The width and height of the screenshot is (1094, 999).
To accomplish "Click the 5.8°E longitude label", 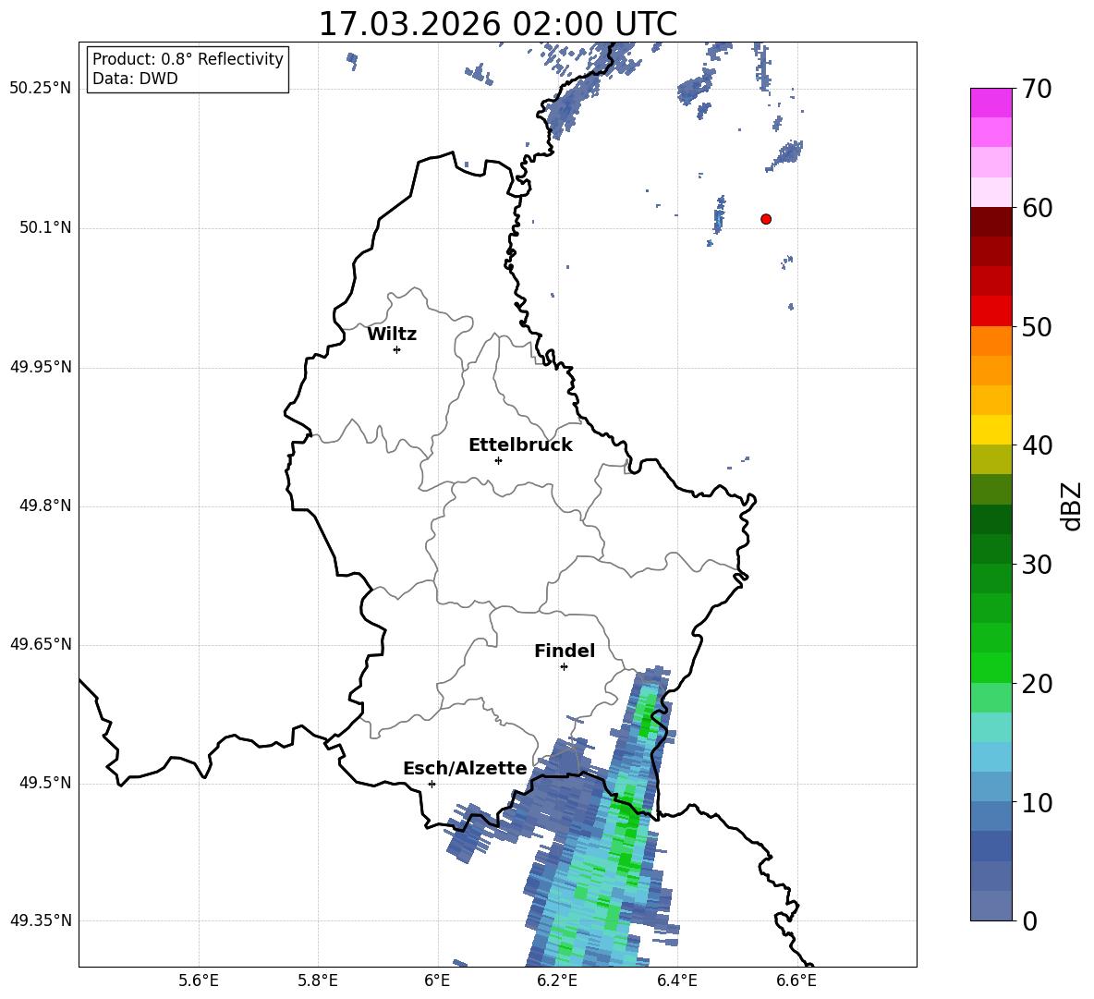I will click(318, 981).
